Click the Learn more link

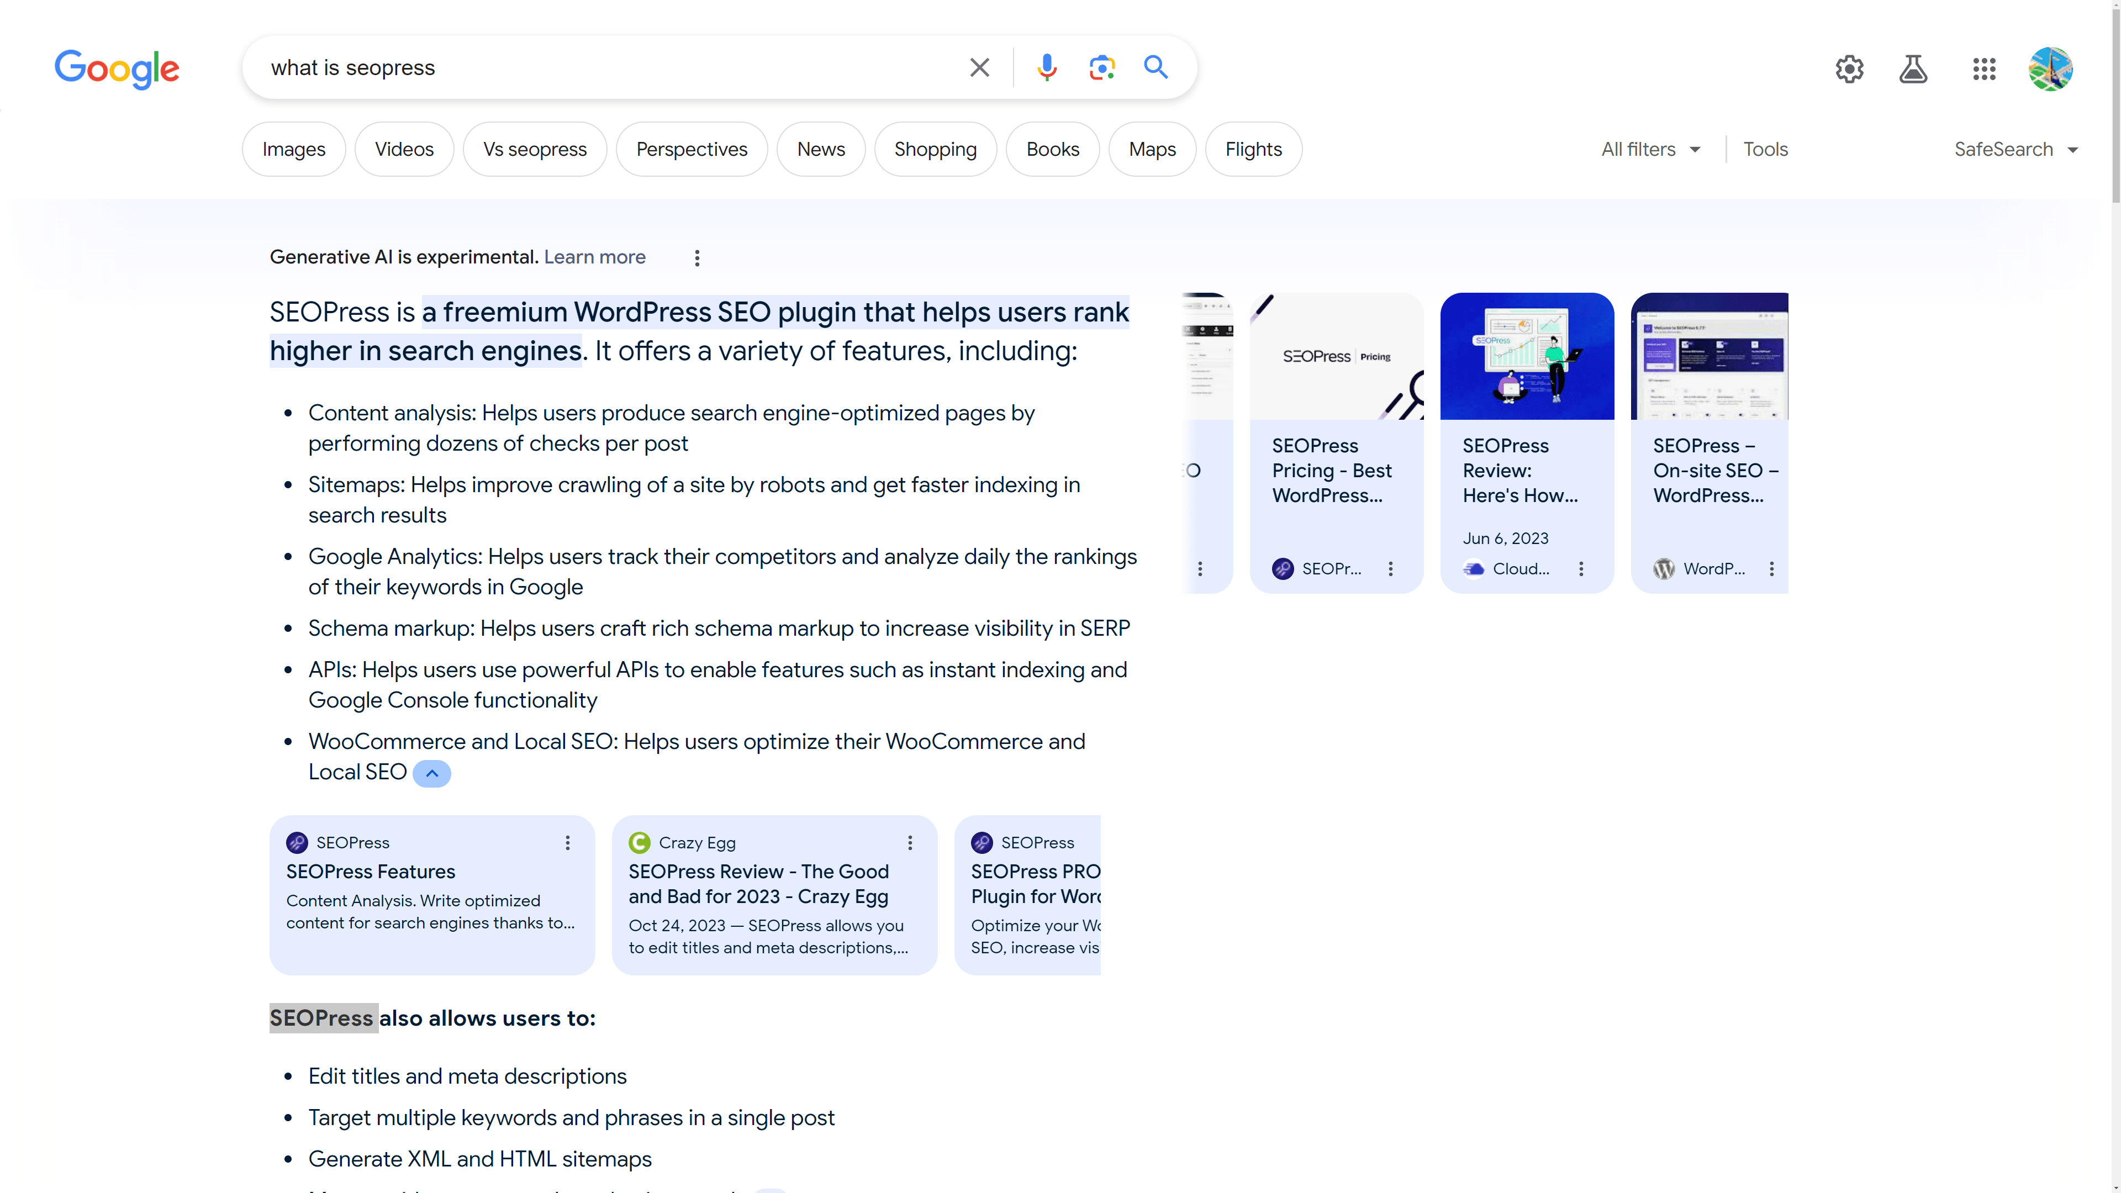(x=594, y=257)
